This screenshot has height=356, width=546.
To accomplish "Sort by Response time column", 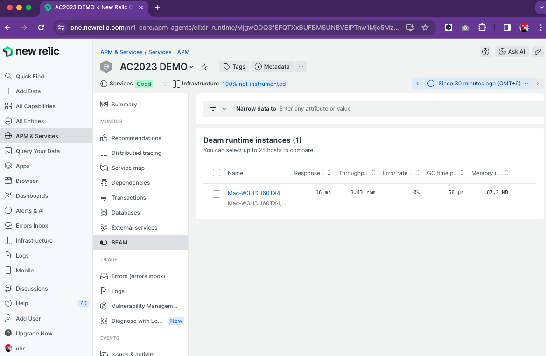I will [x=312, y=173].
